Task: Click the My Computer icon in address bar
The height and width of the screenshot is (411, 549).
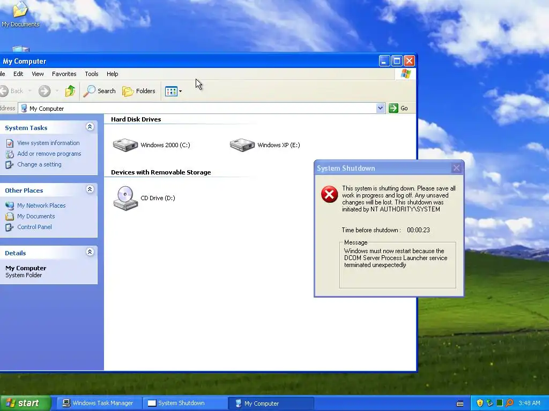Action: (24, 108)
